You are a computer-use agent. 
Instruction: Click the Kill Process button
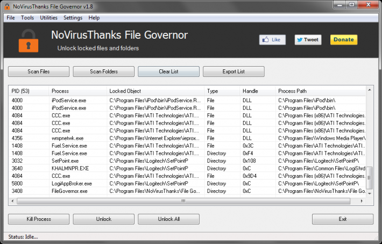click(x=39, y=219)
